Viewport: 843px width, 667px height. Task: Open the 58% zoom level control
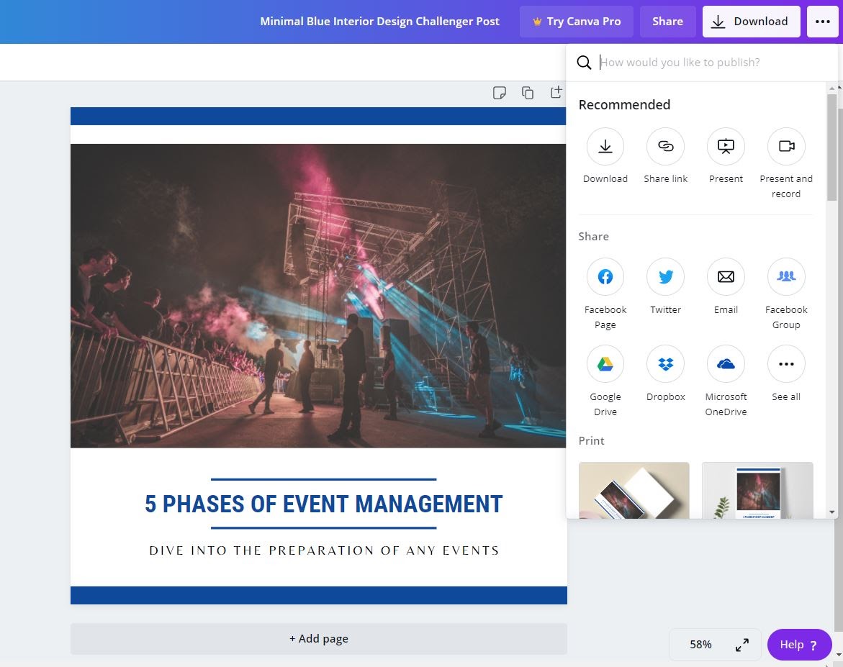coord(700,645)
